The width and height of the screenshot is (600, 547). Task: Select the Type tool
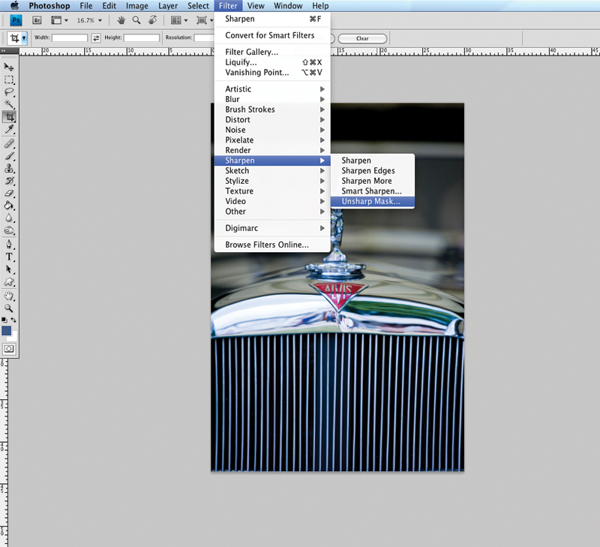10,257
